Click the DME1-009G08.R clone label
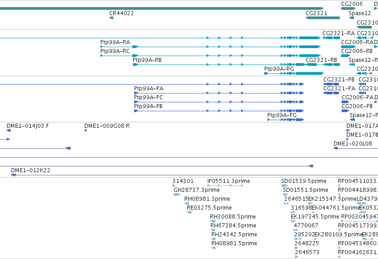Viewport: 378px width, 259px height. [107, 126]
